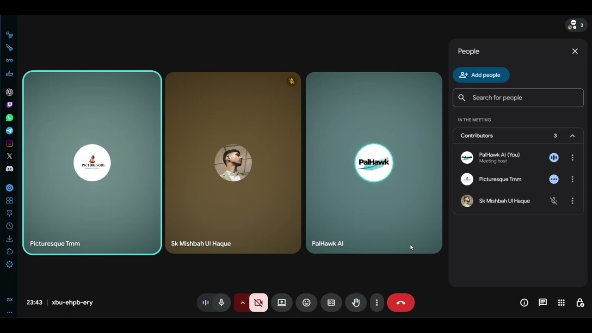Open downloads from the sidebar
Viewport: 592px width, 333px height.
pos(9,239)
